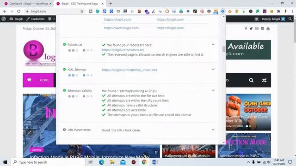Click the Type here to search box

point(48,162)
